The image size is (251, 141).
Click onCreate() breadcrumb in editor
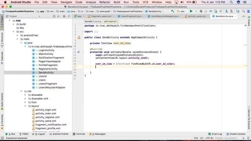111,22
